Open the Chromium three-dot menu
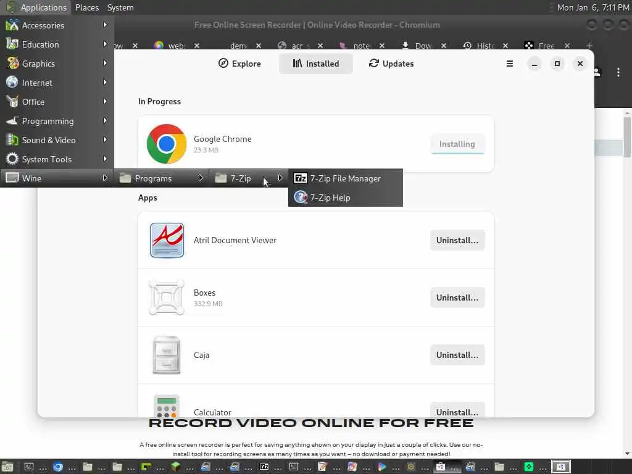 pyautogui.click(x=618, y=73)
